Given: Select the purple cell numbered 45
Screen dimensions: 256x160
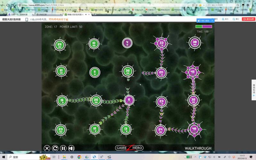Looking at the screenshot, I should [x=193, y=72].
